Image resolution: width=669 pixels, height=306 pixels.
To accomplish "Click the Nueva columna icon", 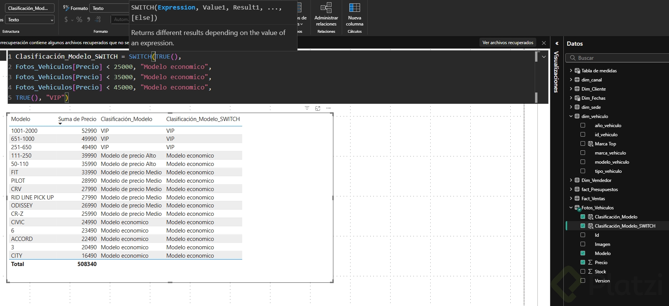I will click(x=354, y=8).
